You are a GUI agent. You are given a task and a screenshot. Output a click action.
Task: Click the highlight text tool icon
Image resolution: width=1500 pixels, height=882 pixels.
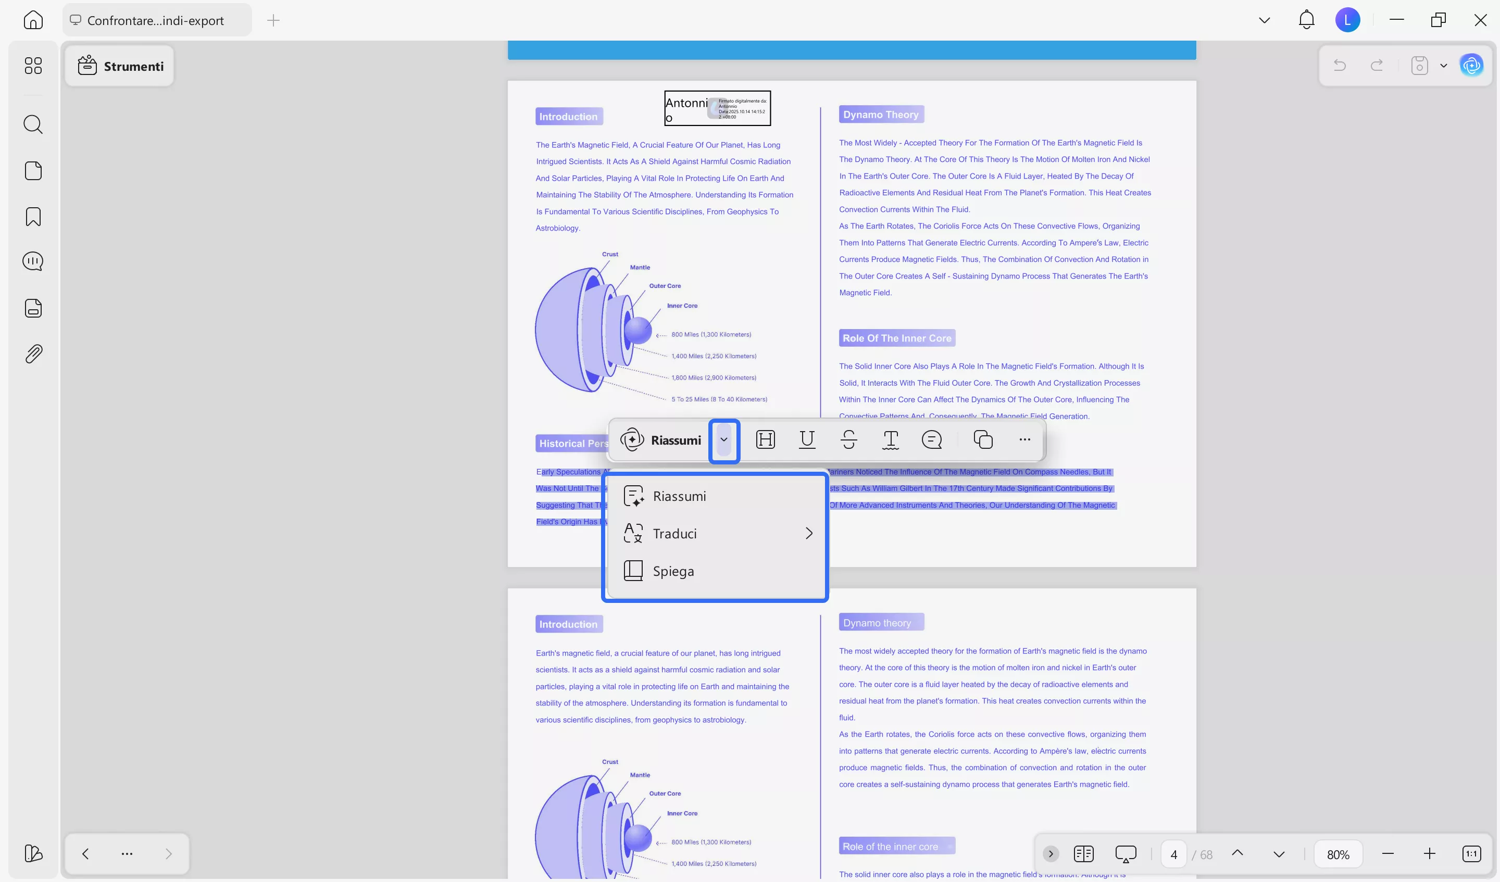pyautogui.click(x=765, y=440)
